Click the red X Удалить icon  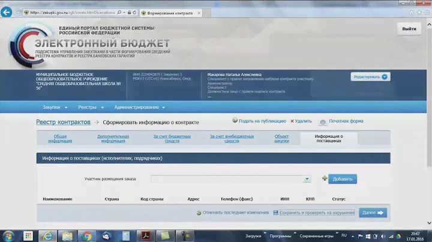(293, 121)
